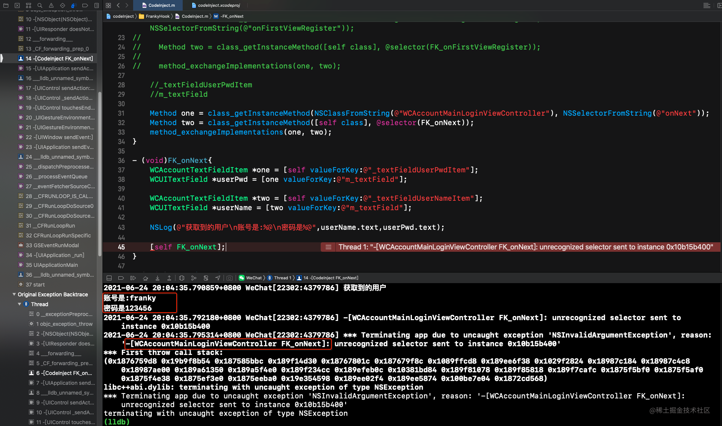Go forward in editor history
722x426 pixels.
pos(127,5)
